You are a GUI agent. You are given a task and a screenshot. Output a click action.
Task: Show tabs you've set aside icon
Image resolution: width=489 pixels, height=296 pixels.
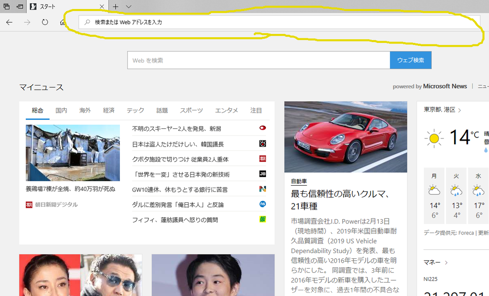click(6, 6)
